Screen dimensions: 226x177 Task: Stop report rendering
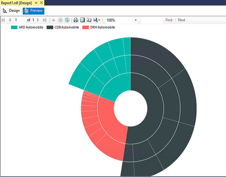click(60, 20)
